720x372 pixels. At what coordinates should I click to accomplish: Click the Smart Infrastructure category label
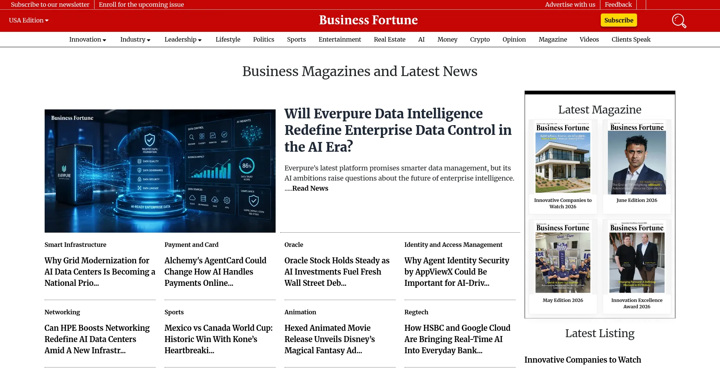[x=75, y=245]
